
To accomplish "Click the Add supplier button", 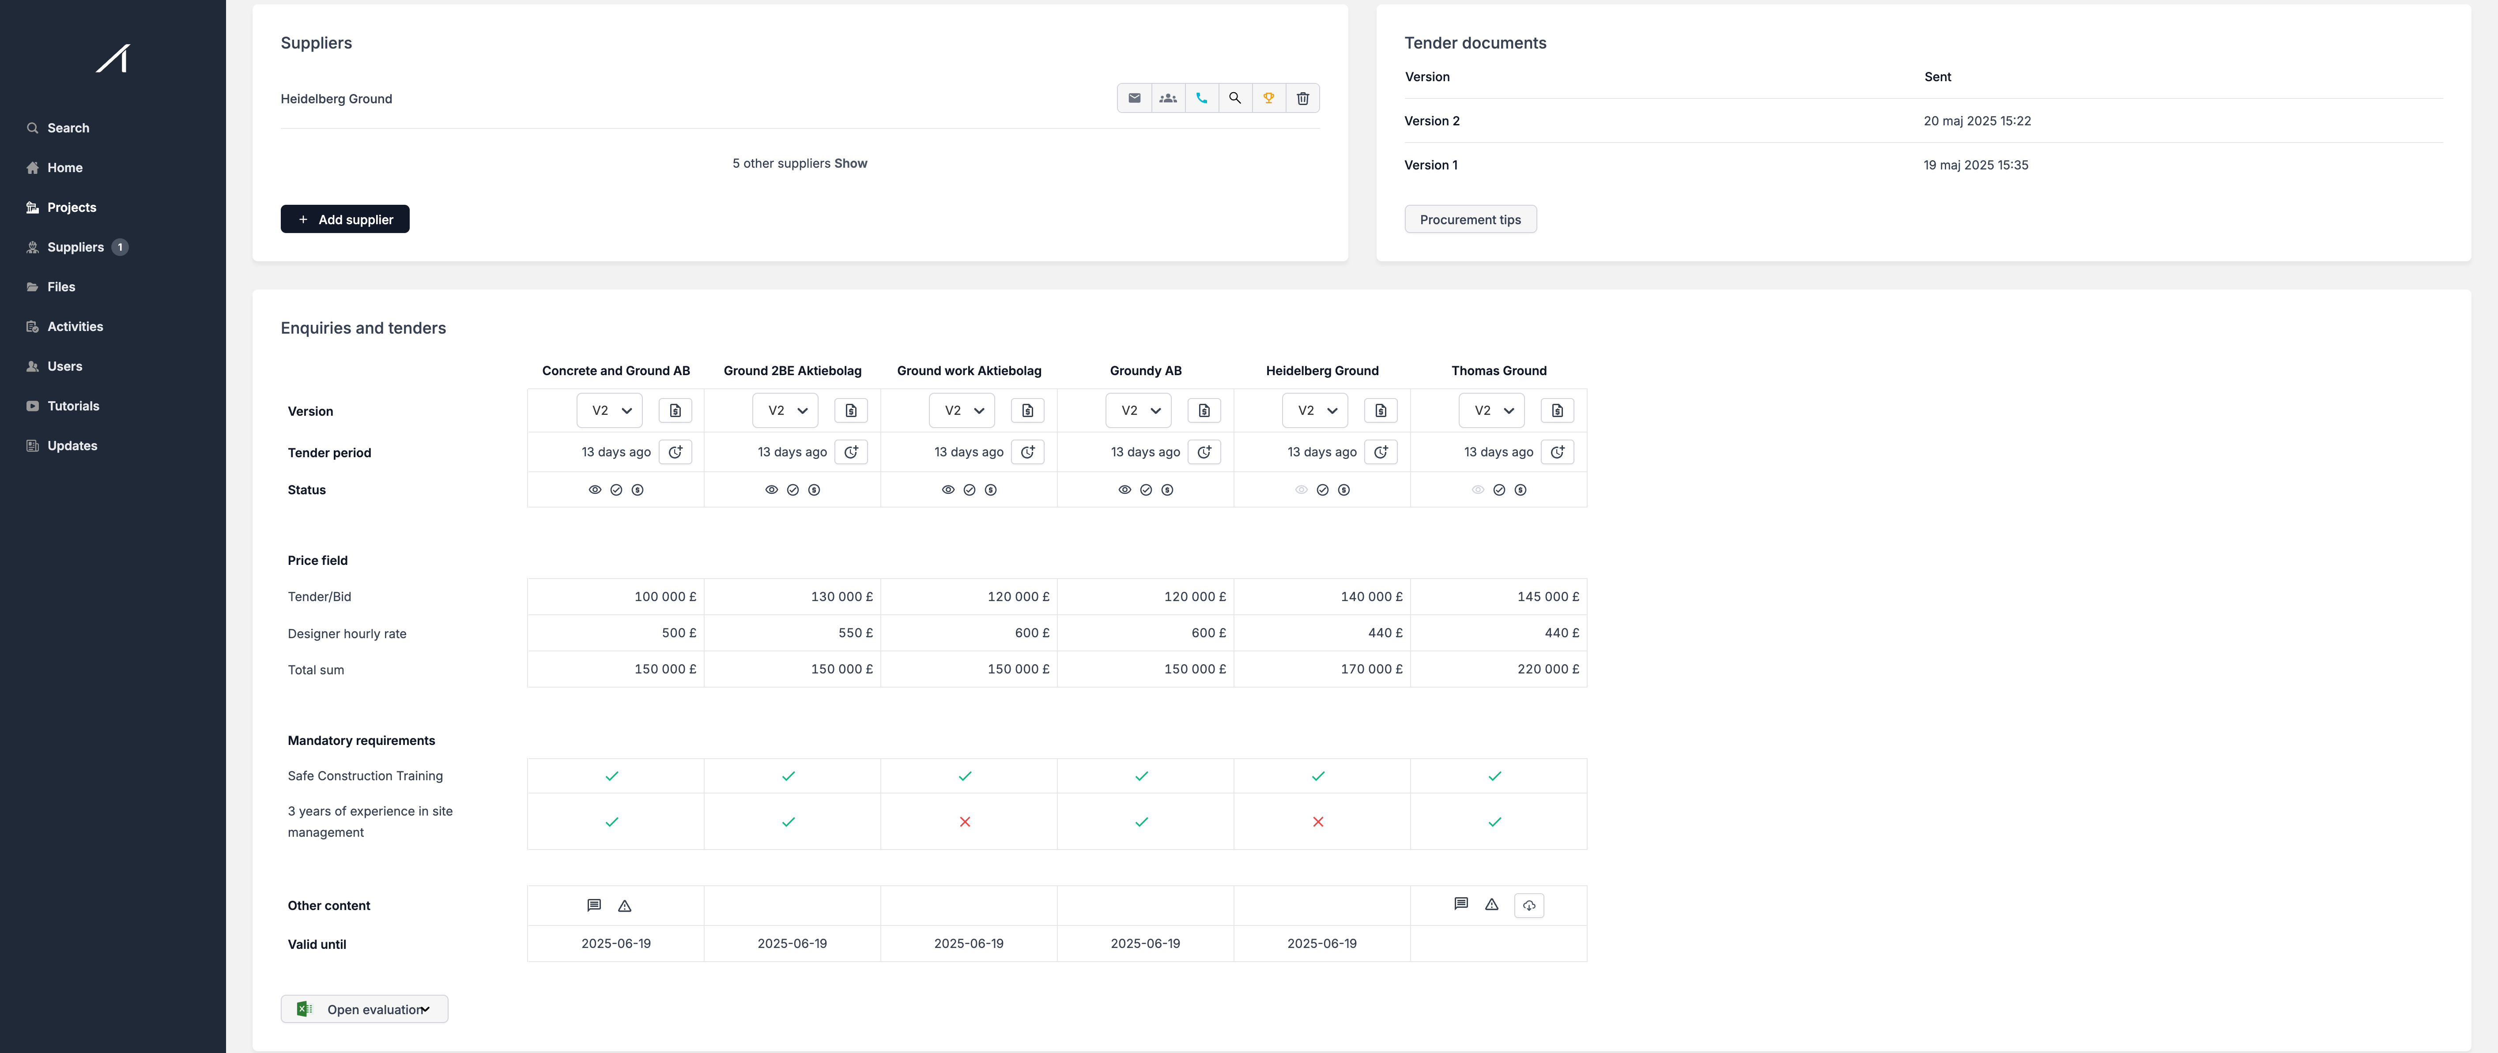I will tap(345, 219).
